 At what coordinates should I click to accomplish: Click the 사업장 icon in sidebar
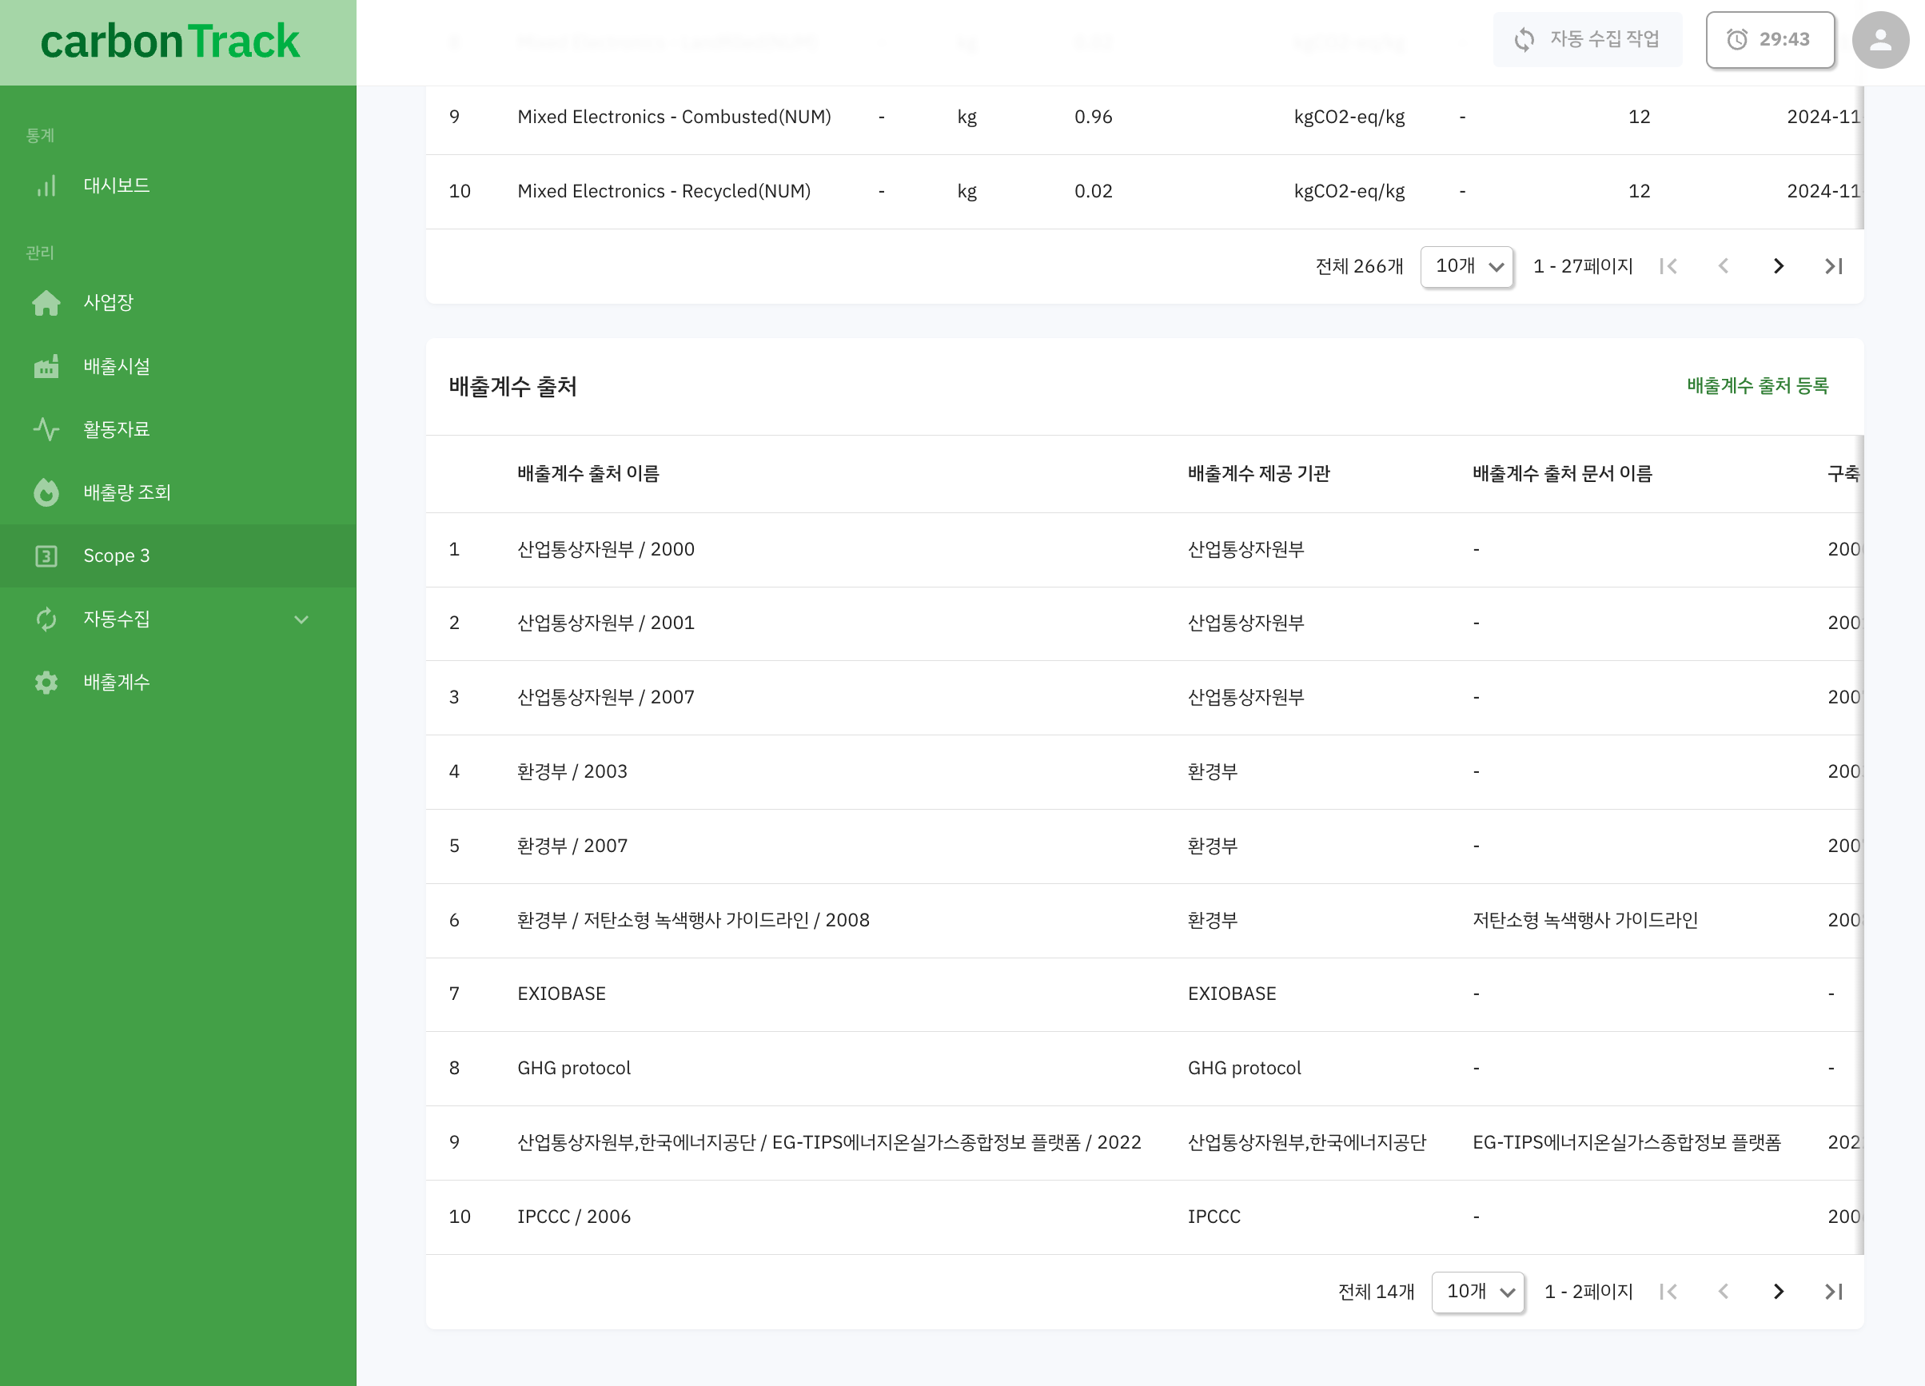[x=45, y=302]
